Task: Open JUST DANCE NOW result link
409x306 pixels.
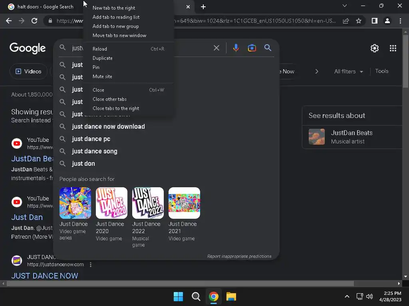Action: [45, 276]
